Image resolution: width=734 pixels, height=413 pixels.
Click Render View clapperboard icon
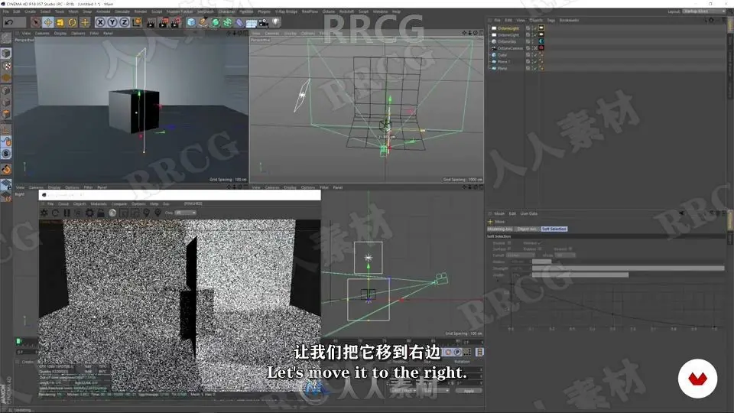[151, 22]
